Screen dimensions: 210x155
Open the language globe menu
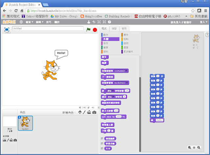coord(21,22)
